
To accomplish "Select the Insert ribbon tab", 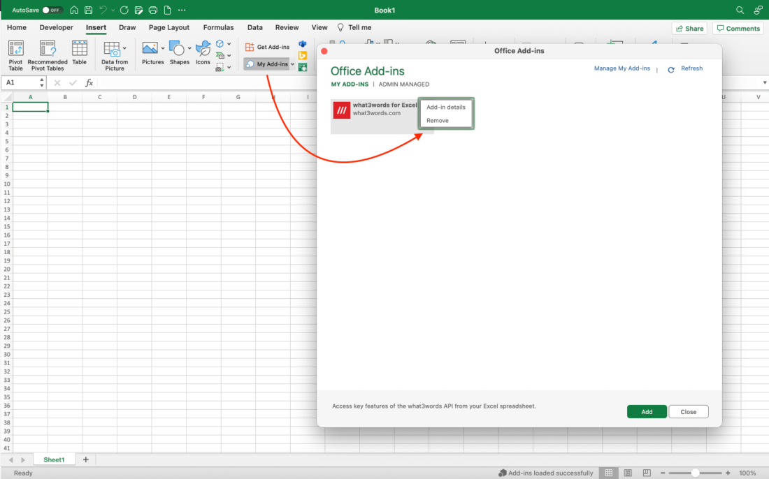I will tap(96, 27).
